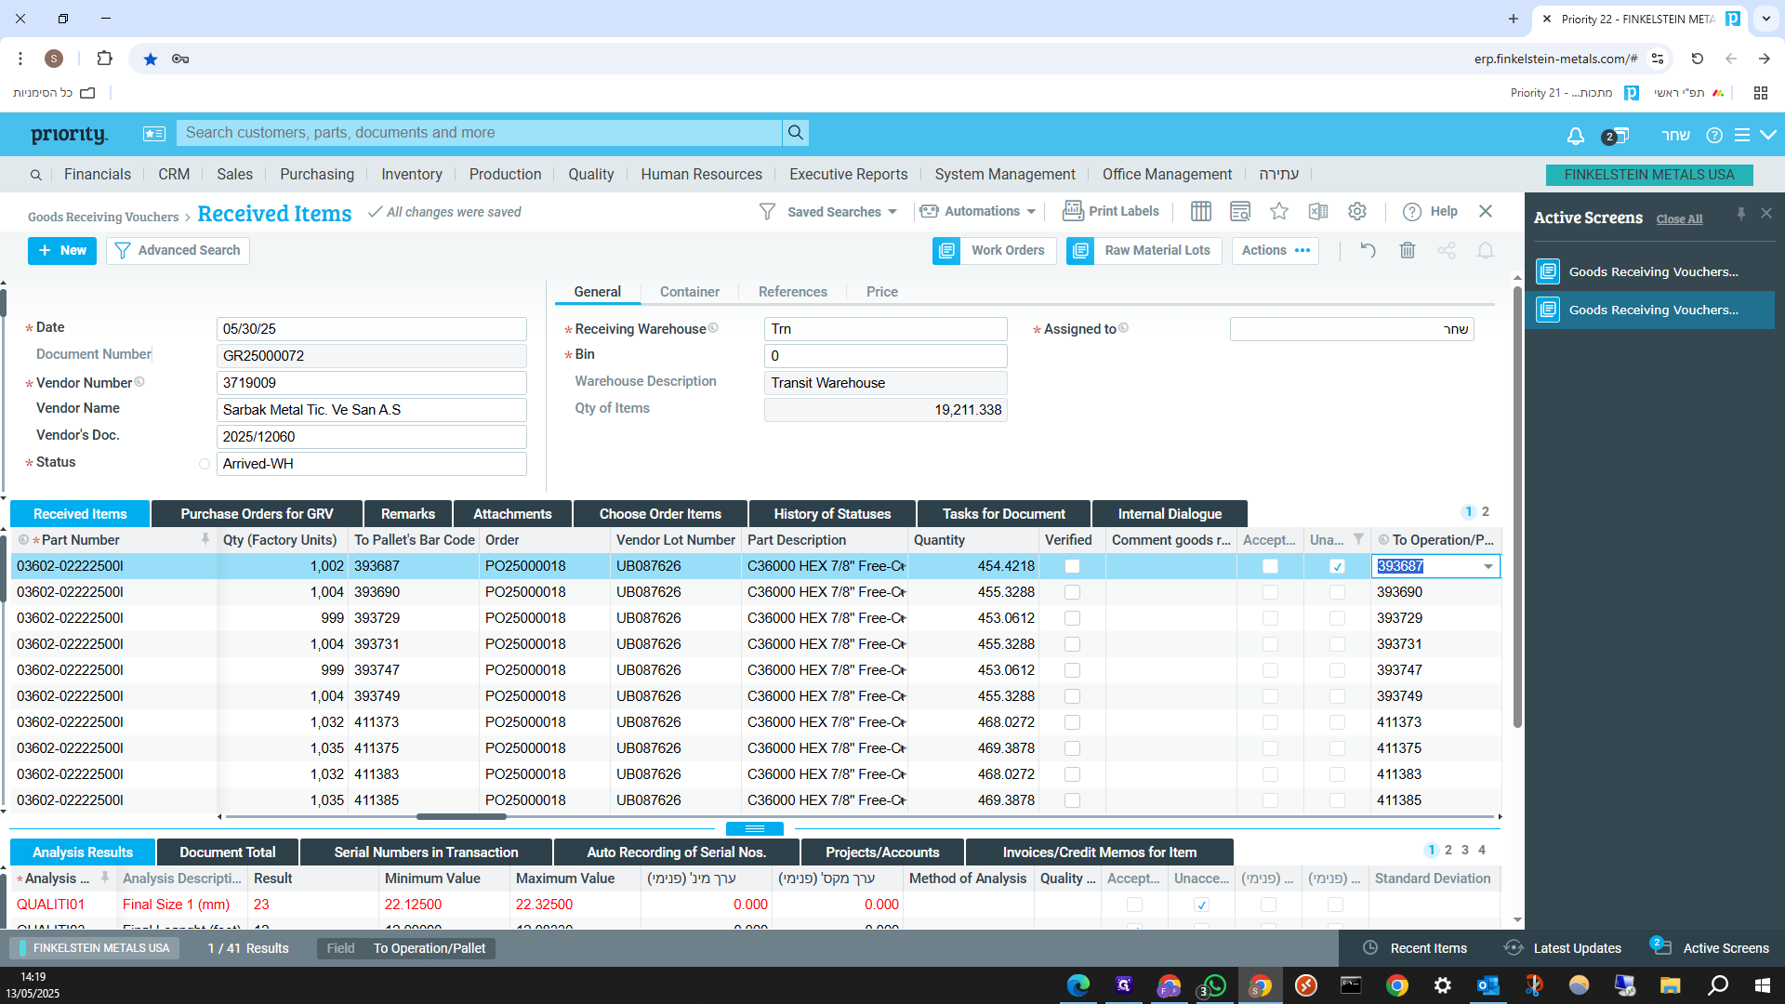Open the Excel export icon
The height and width of the screenshot is (1004, 1785).
click(1318, 212)
